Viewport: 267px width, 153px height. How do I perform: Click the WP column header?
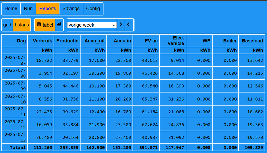pos(199,41)
